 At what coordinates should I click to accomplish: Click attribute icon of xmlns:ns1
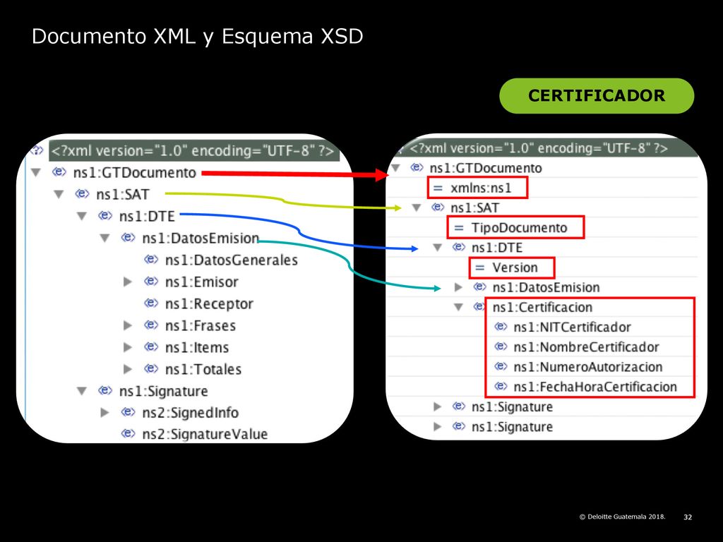point(438,188)
